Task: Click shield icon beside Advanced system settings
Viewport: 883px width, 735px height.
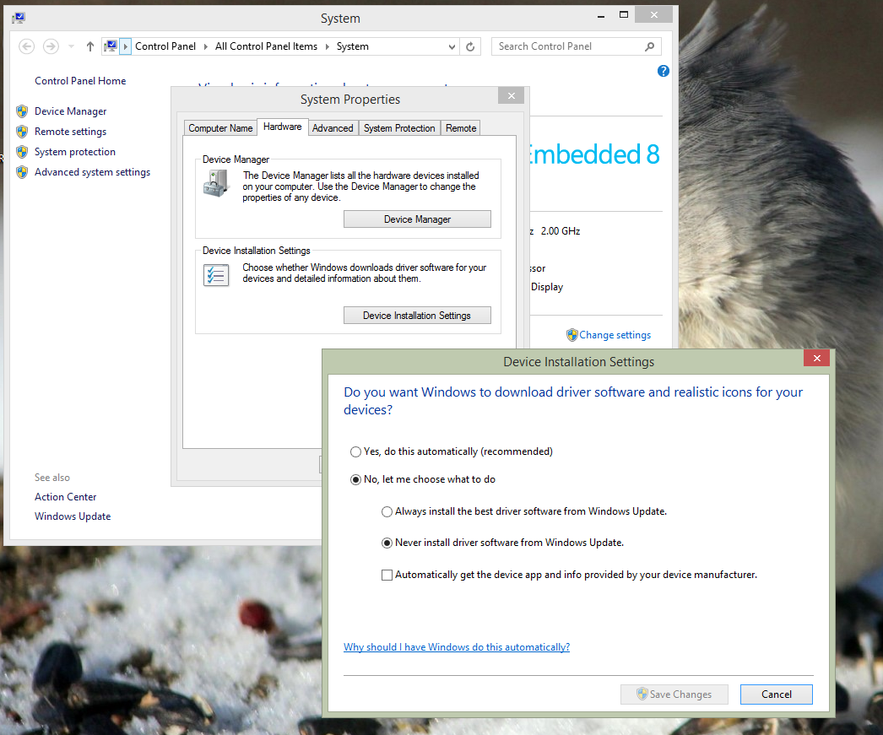Action: coord(22,172)
